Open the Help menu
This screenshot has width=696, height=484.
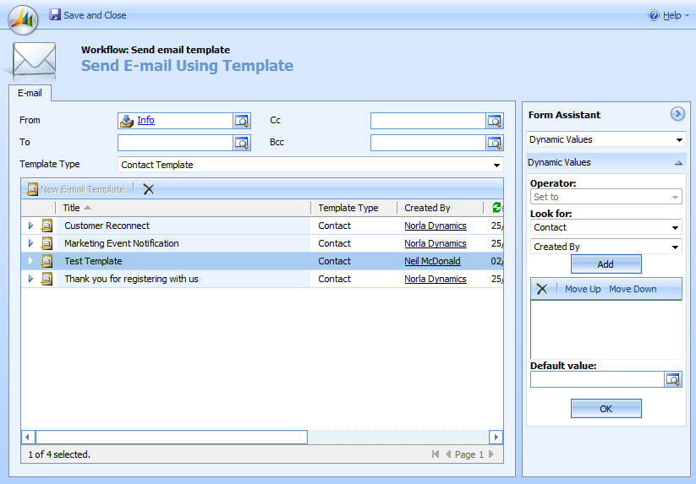(x=665, y=15)
